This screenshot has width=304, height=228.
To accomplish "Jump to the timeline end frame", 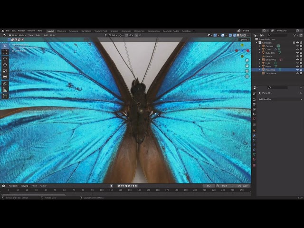I will click(x=136, y=186).
